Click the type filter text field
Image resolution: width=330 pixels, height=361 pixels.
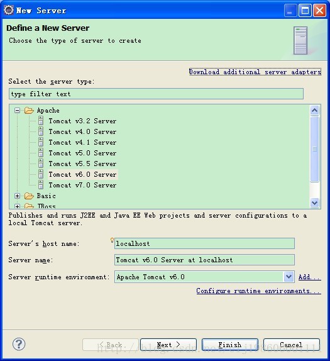(x=156, y=94)
